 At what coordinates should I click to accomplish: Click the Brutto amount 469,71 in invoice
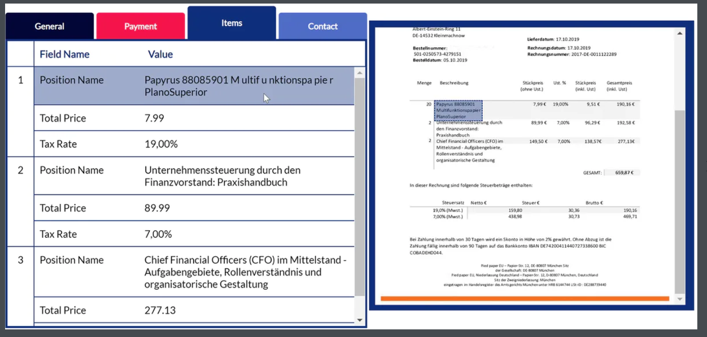pos(630,216)
